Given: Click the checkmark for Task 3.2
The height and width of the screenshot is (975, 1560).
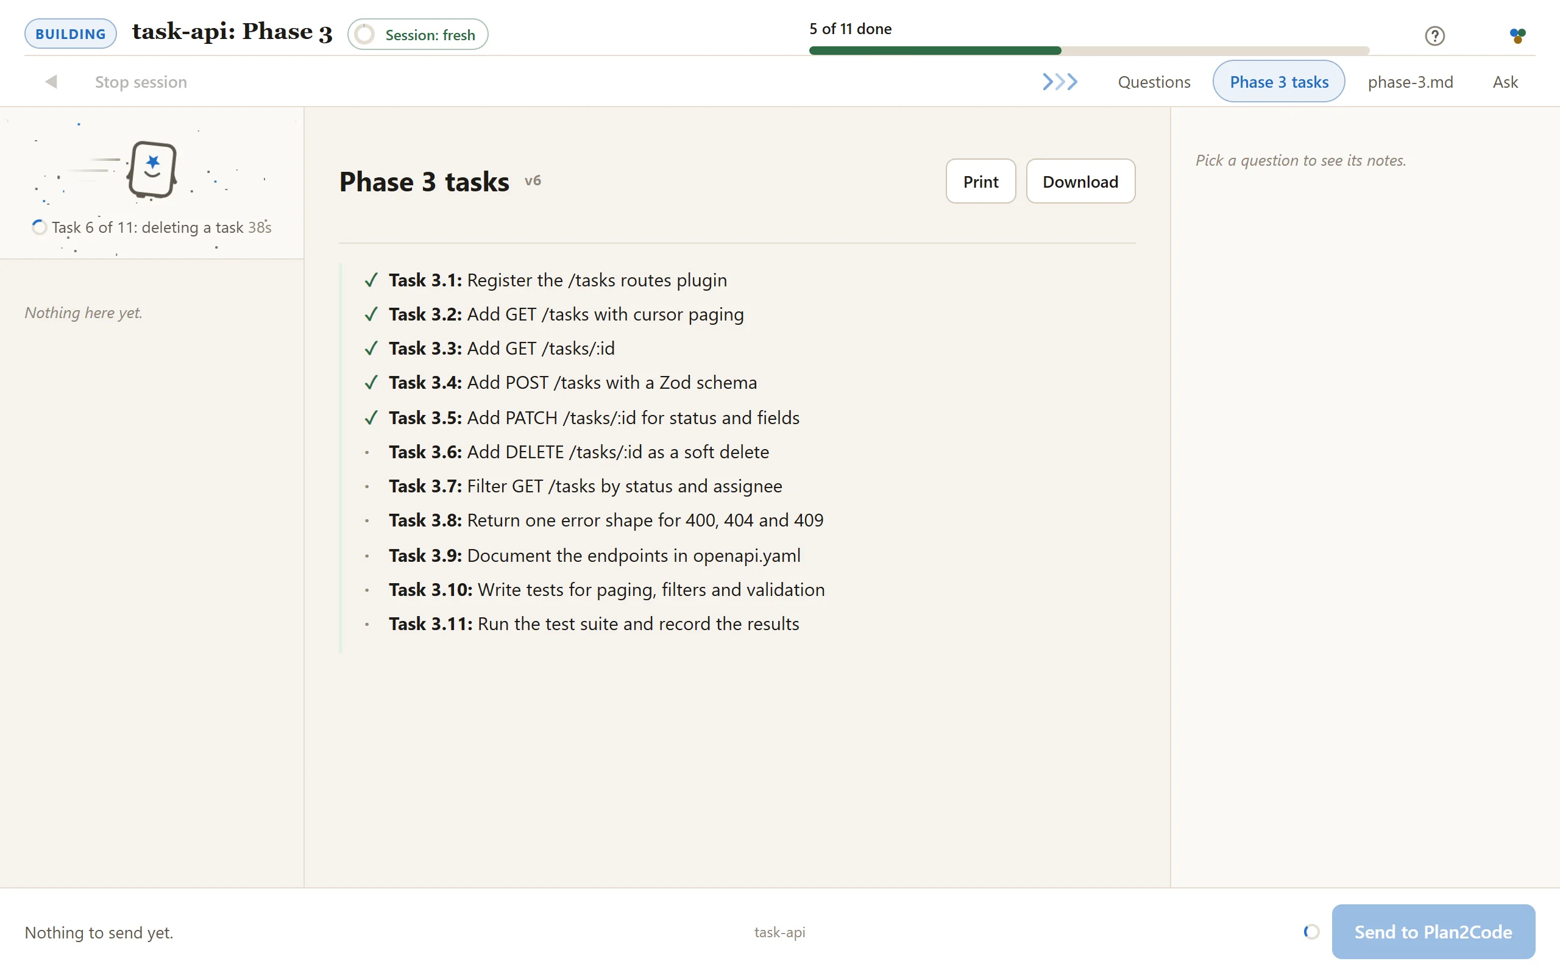Looking at the screenshot, I should point(370,314).
